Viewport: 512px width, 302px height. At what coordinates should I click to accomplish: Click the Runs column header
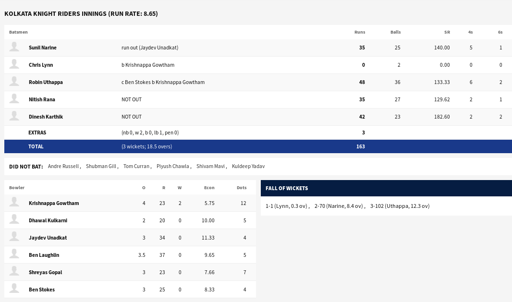click(360, 32)
